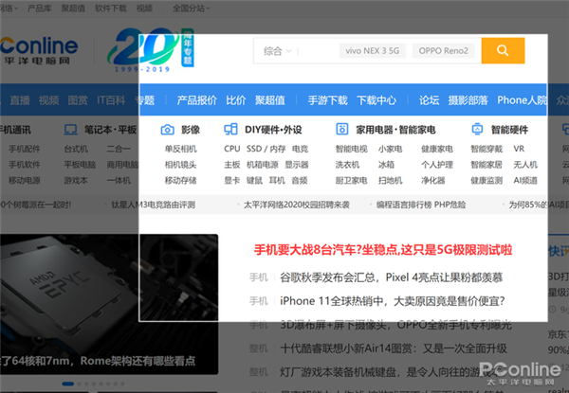Open the 洗衣机 link
The width and height of the screenshot is (569, 393).
coord(347,165)
